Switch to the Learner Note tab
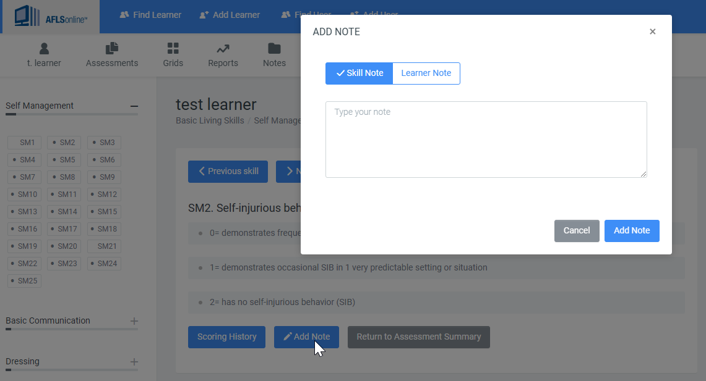This screenshot has height=381, width=706. point(426,73)
